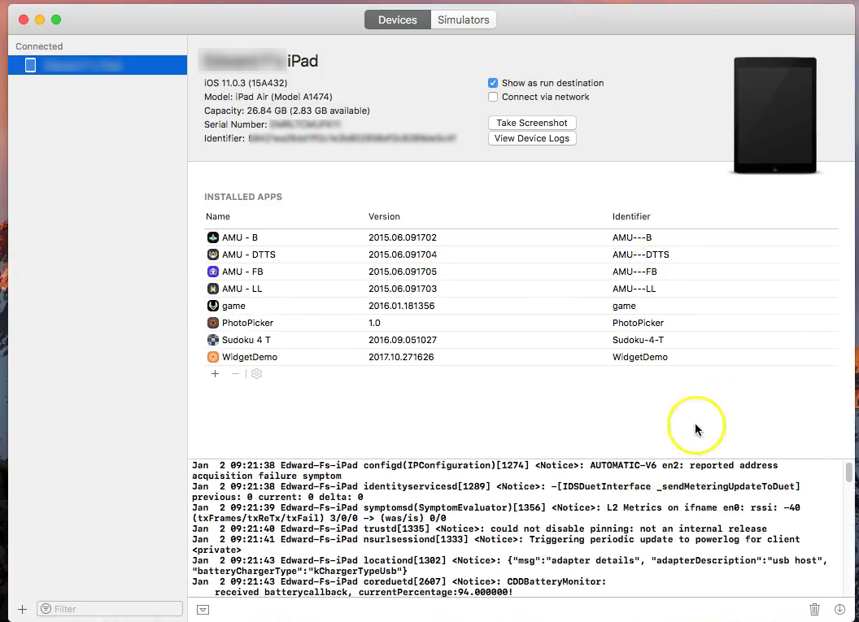Focus the Filter input field
This screenshot has height=622, width=859.
(110, 609)
